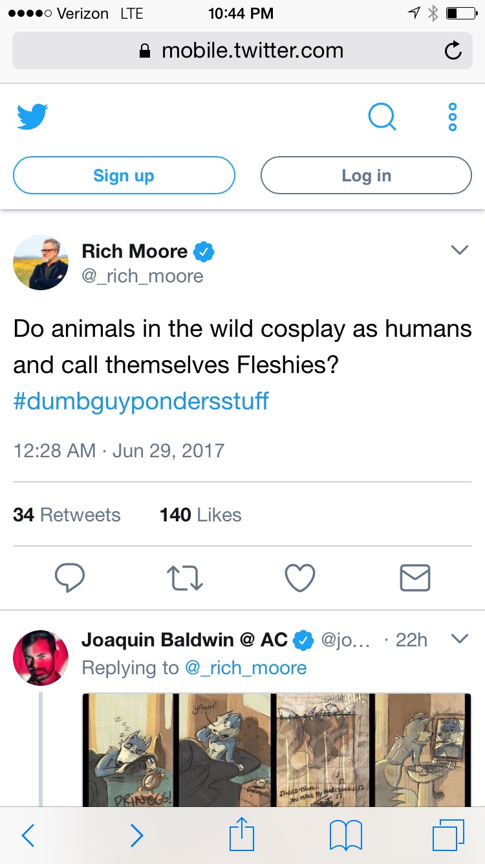Screen dimensions: 485x864
Task: Reply to Rich Moore's tweet
Action: point(70,578)
